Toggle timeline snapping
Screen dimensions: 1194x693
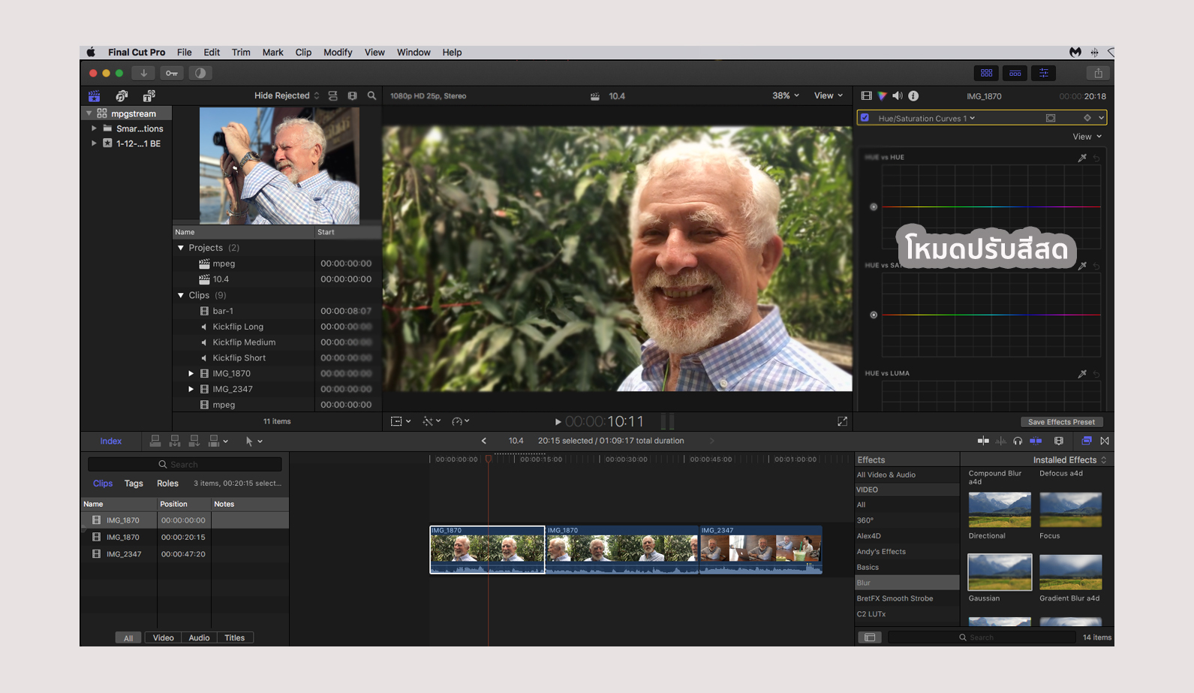coord(1036,441)
